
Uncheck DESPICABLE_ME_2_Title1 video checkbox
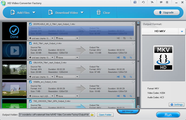pyautogui.click(x=30, y=24)
